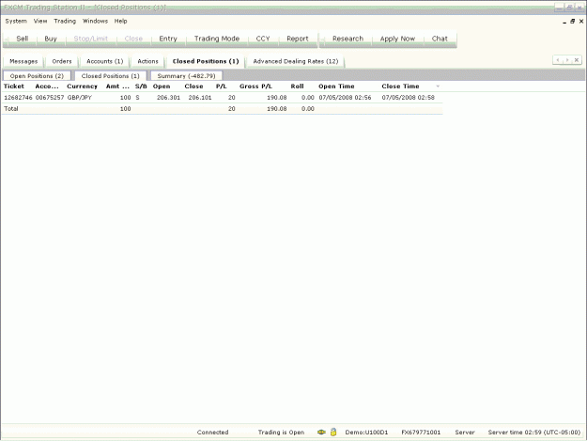Click the GBP/JPY currency cell
Image resolution: width=587 pixels, height=441 pixels.
tap(80, 98)
